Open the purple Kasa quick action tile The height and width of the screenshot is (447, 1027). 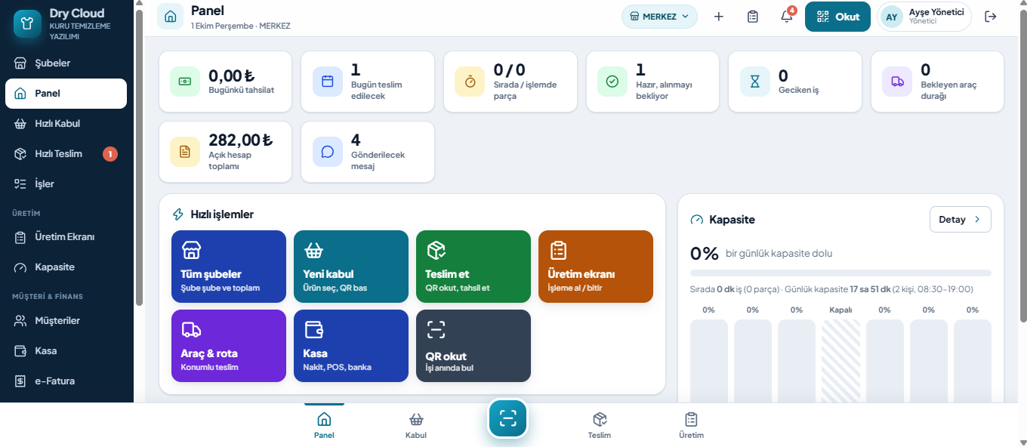351,346
